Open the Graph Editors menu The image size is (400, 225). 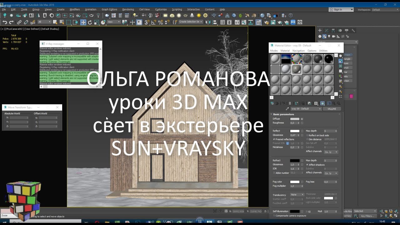tap(109, 10)
